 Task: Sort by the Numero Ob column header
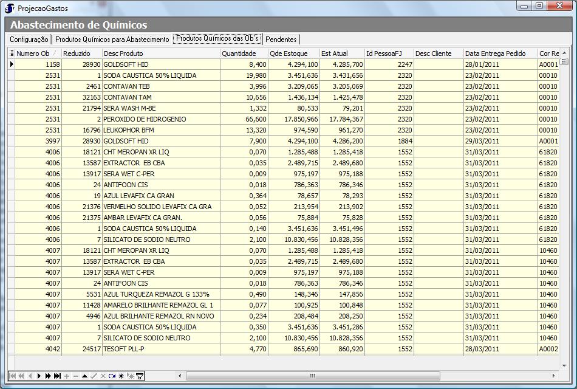36,53
